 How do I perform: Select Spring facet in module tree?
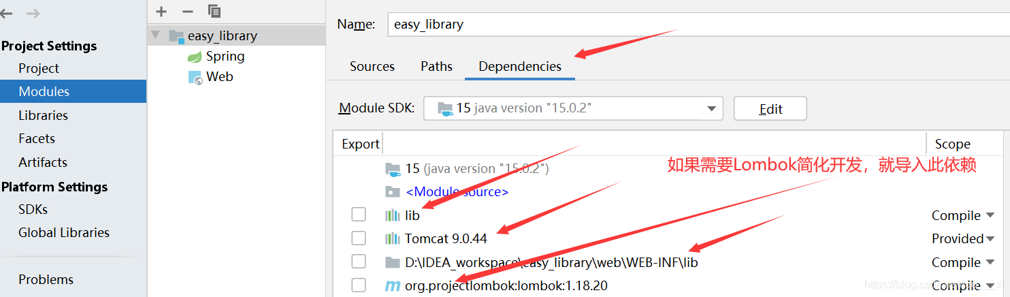pyautogui.click(x=225, y=57)
